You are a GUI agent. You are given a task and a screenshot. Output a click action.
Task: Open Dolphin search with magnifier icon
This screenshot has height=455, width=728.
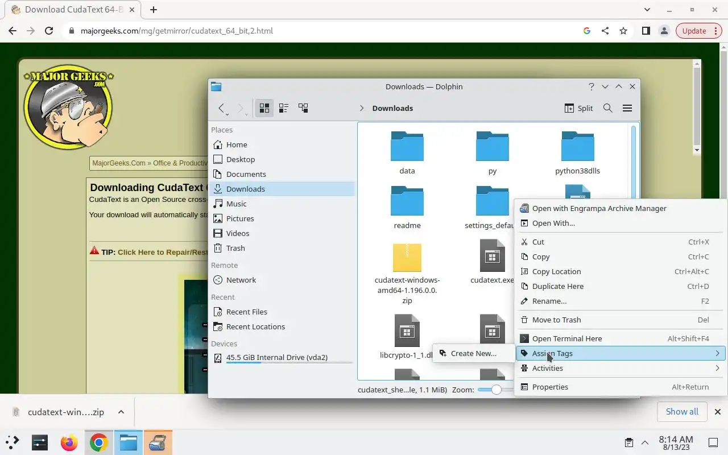pyautogui.click(x=607, y=108)
